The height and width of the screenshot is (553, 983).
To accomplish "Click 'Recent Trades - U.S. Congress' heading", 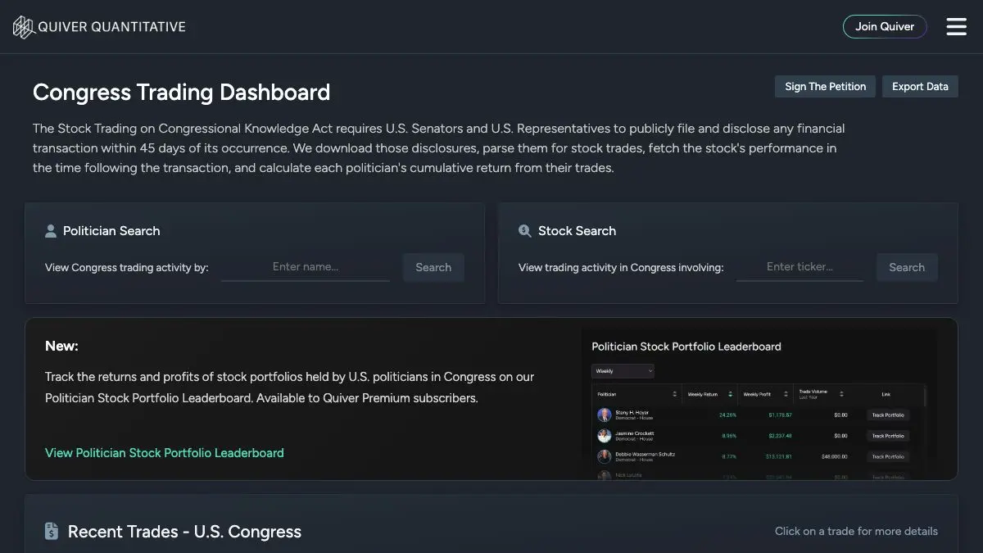I will click(x=184, y=532).
